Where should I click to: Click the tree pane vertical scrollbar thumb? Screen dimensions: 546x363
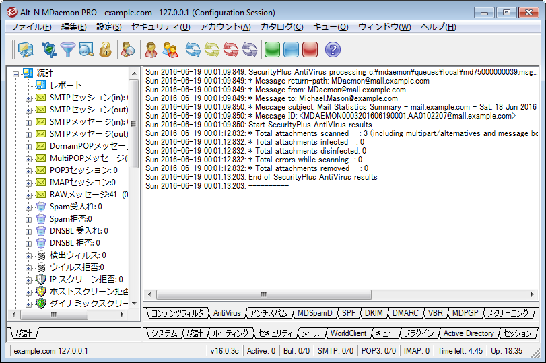pyautogui.click(x=133, y=124)
